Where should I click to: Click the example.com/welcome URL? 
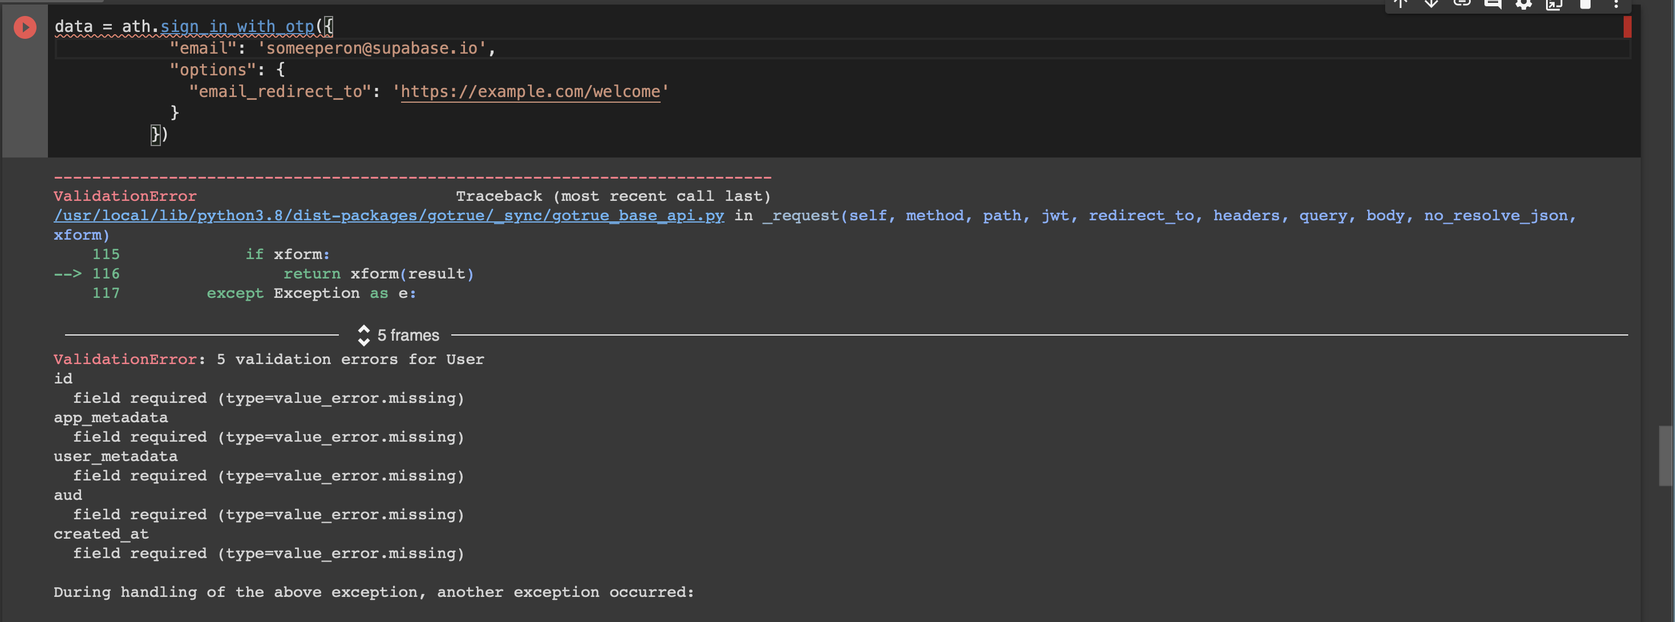click(x=530, y=92)
